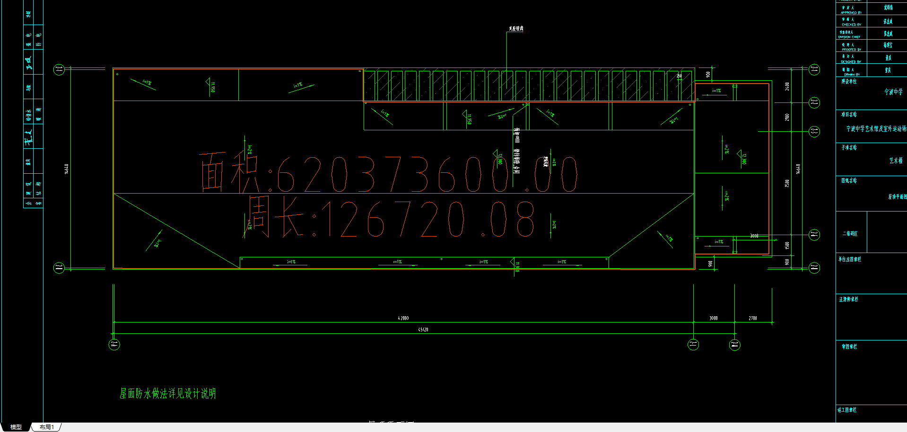The width and height of the screenshot is (907, 432).
Task: Open the 布局1 layout tab
Action: (x=47, y=427)
